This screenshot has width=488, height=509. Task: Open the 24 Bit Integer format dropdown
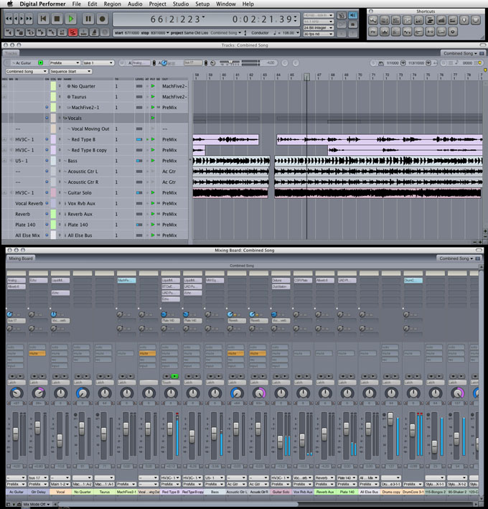coord(319,27)
